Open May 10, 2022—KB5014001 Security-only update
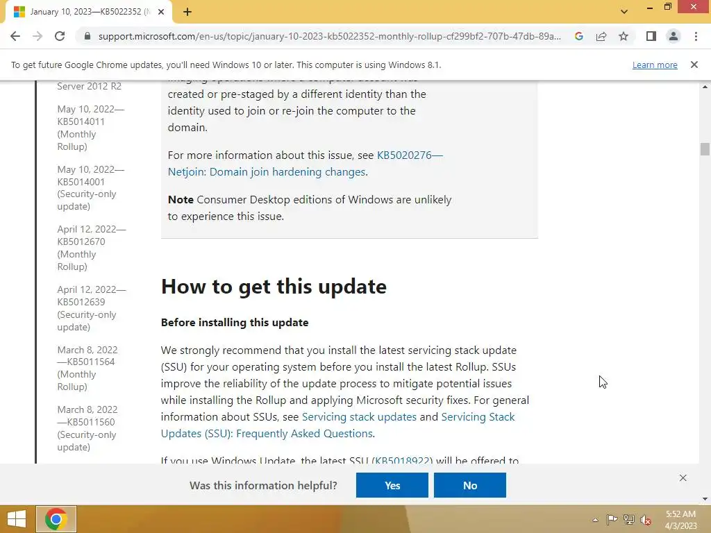The height and width of the screenshot is (533, 711). tap(91, 187)
